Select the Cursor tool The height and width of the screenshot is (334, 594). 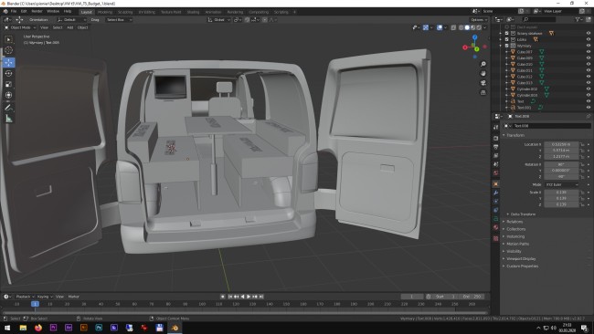coord(9,50)
